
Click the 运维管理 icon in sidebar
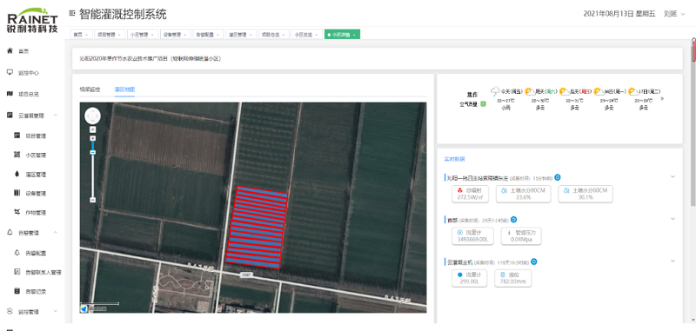point(10,311)
